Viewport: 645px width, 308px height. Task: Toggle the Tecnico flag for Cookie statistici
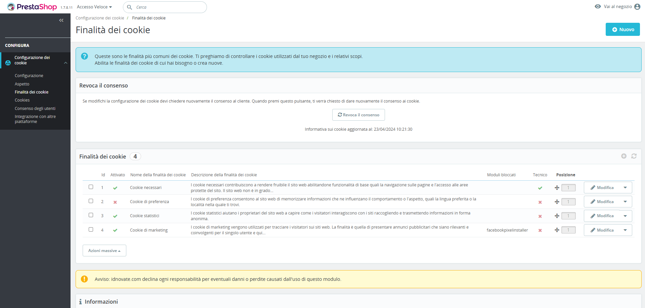[x=540, y=216]
